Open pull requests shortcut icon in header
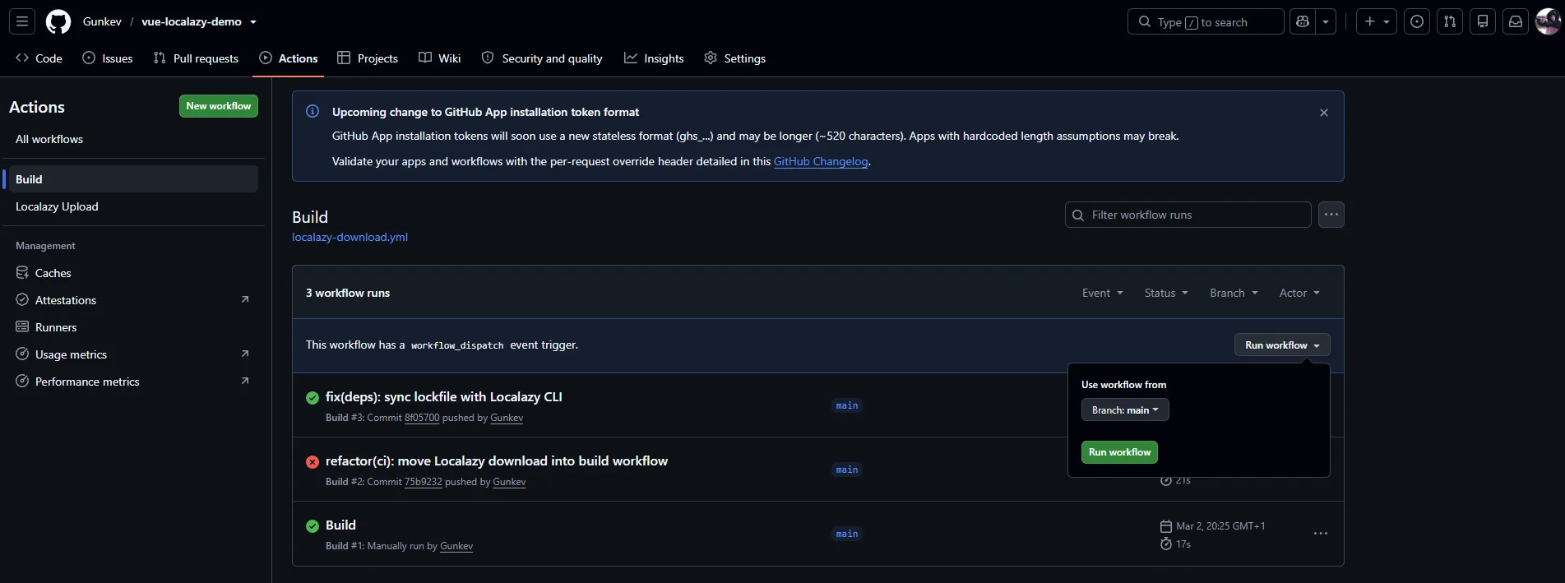Image resolution: width=1565 pixels, height=583 pixels. [1450, 21]
